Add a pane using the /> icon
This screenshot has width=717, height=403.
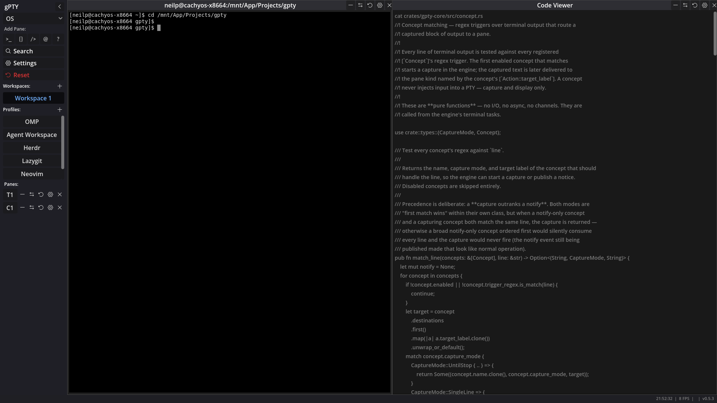[33, 39]
